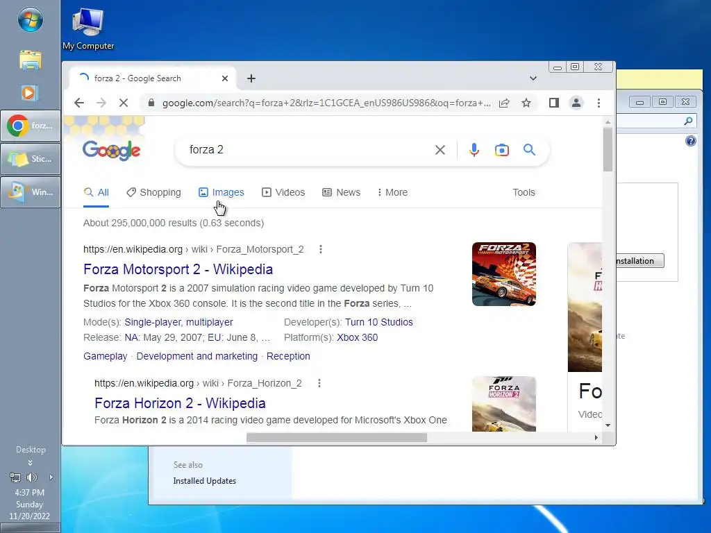Open Installed Updates in background window
This screenshot has height=533, width=711.
(x=205, y=481)
